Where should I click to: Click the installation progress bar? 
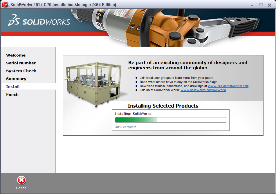[x=171, y=120]
